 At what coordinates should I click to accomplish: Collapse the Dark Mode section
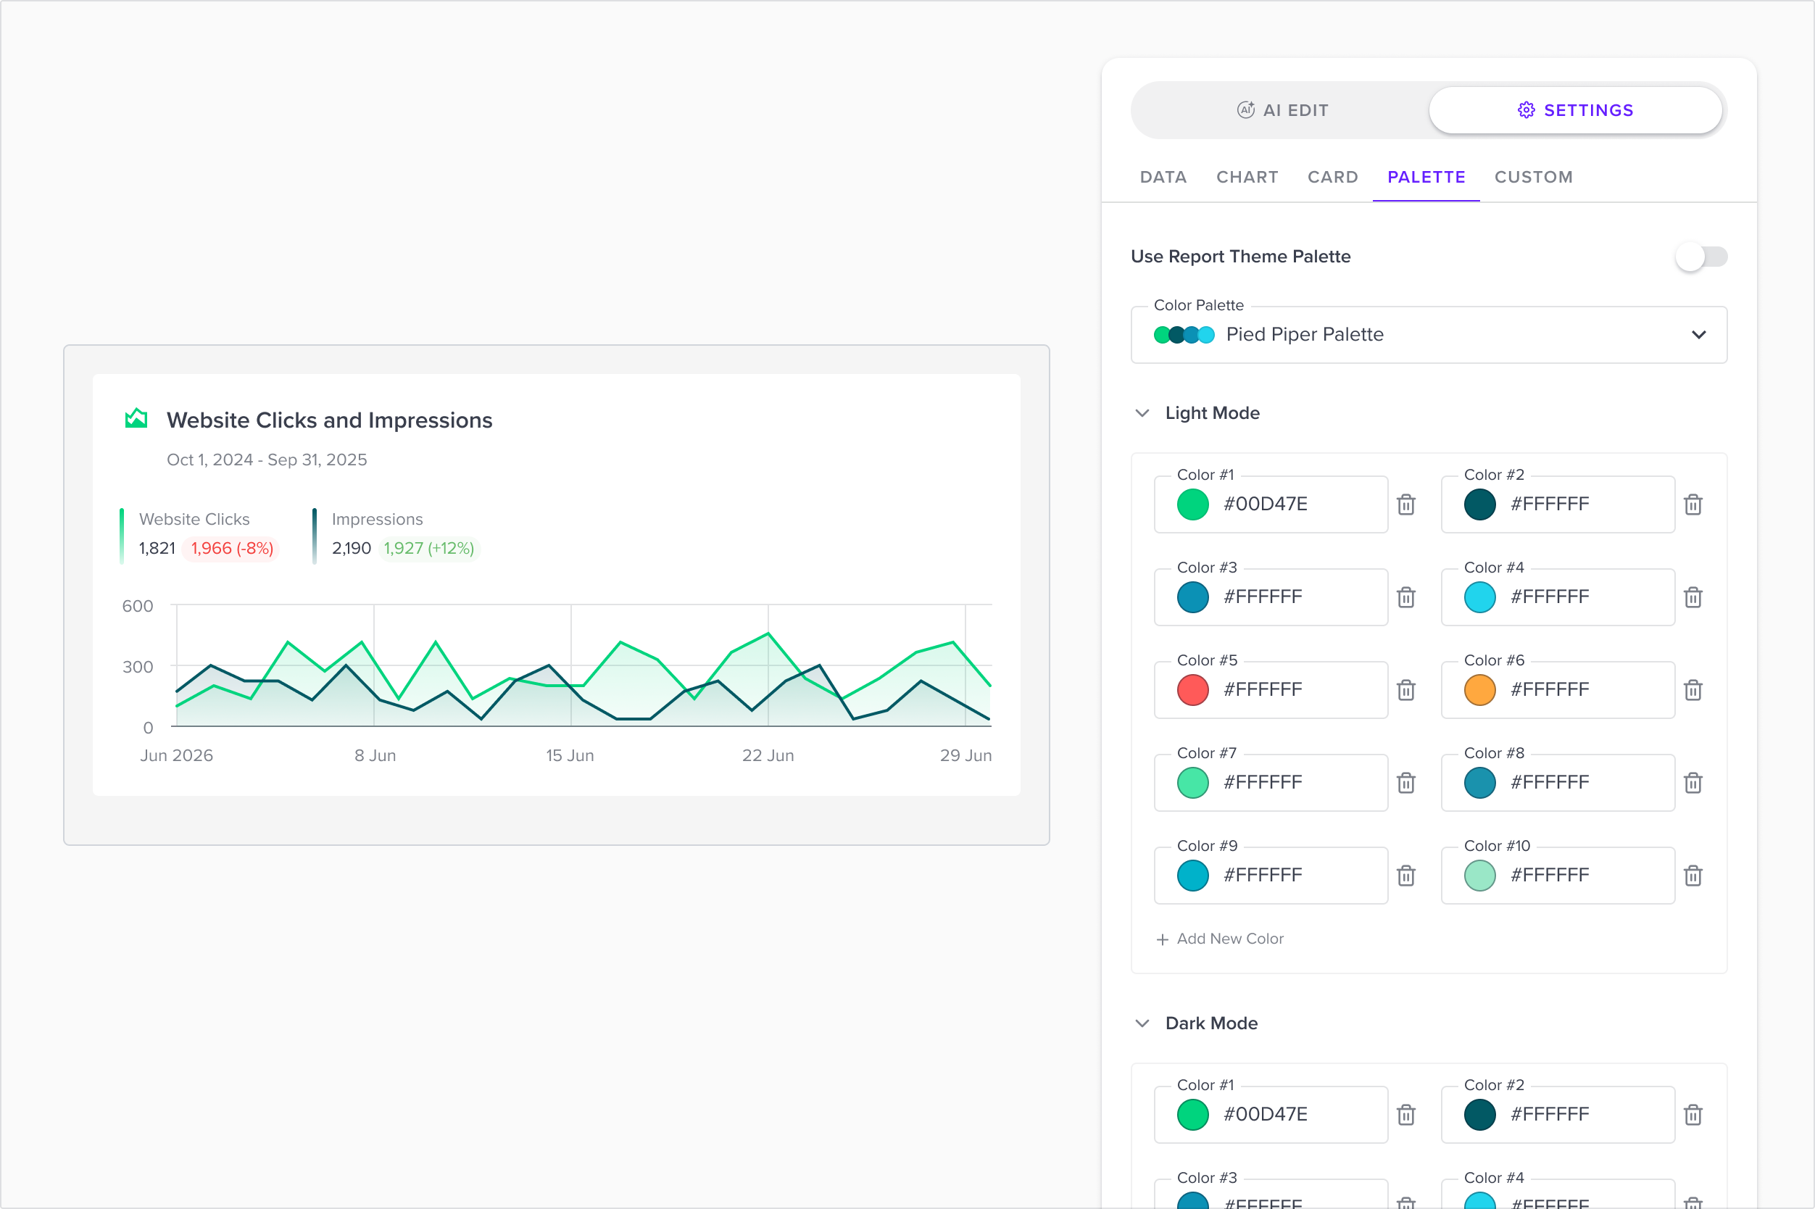click(x=1142, y=1023)
